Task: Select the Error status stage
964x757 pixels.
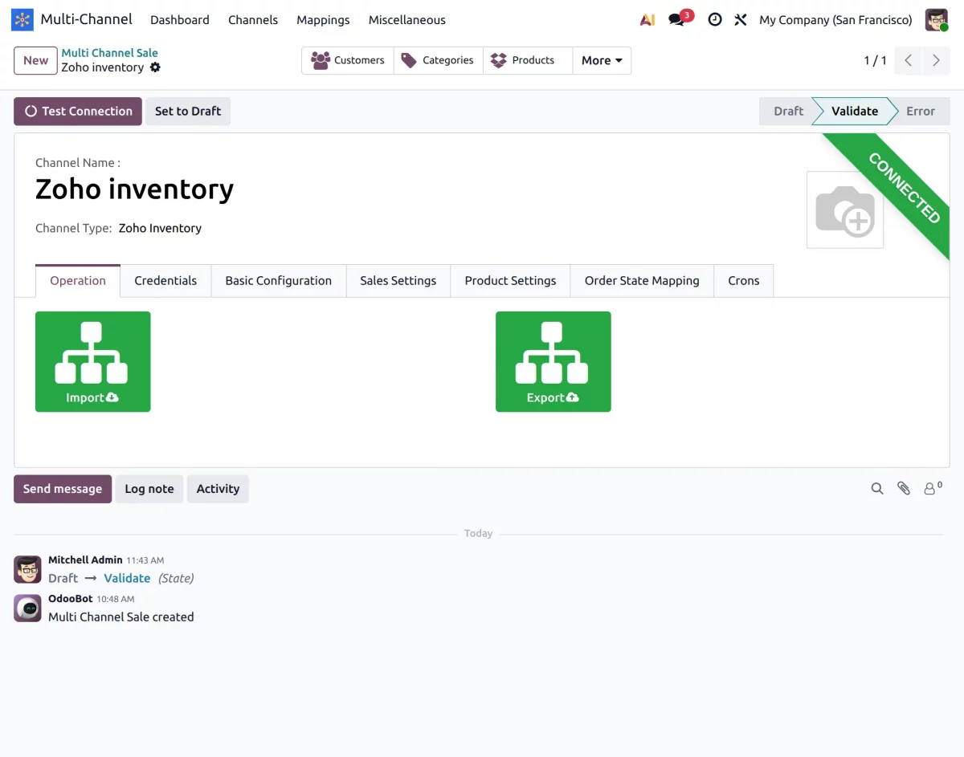Action: 921,112
